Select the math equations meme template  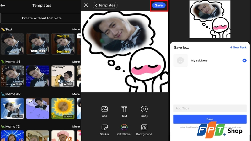coord(12,76)
